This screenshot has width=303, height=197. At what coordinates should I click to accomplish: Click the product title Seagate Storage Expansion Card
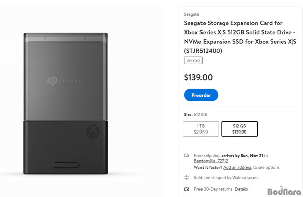tap(240, 37)
